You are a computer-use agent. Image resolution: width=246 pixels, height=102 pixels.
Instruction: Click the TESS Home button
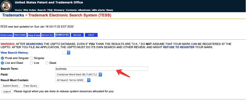pyautogui.click(x=7, y=35)
